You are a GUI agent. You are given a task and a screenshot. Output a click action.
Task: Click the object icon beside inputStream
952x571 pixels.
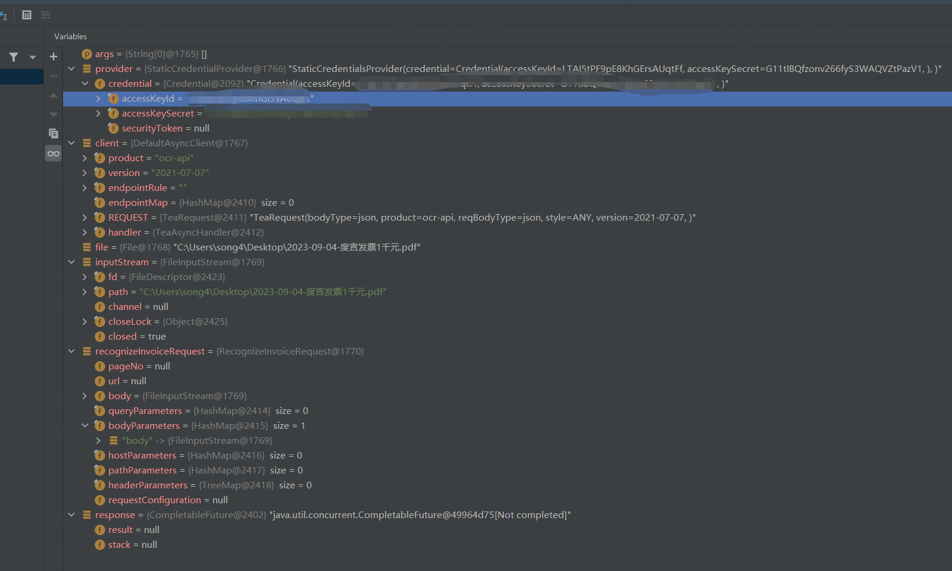tap(87, 262)
